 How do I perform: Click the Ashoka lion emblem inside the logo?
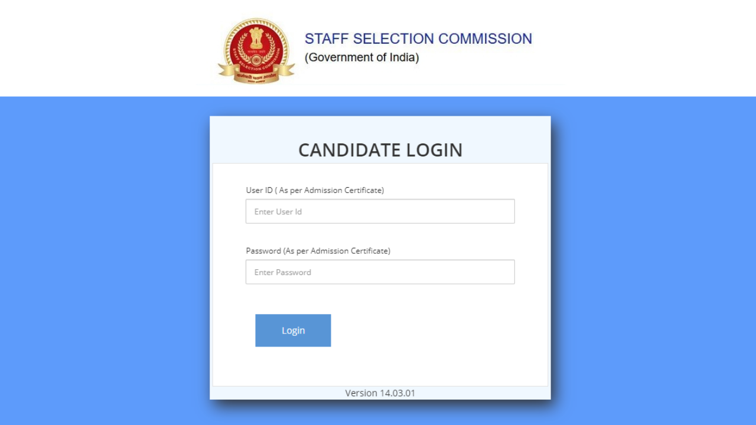click(x=256, y=39)
